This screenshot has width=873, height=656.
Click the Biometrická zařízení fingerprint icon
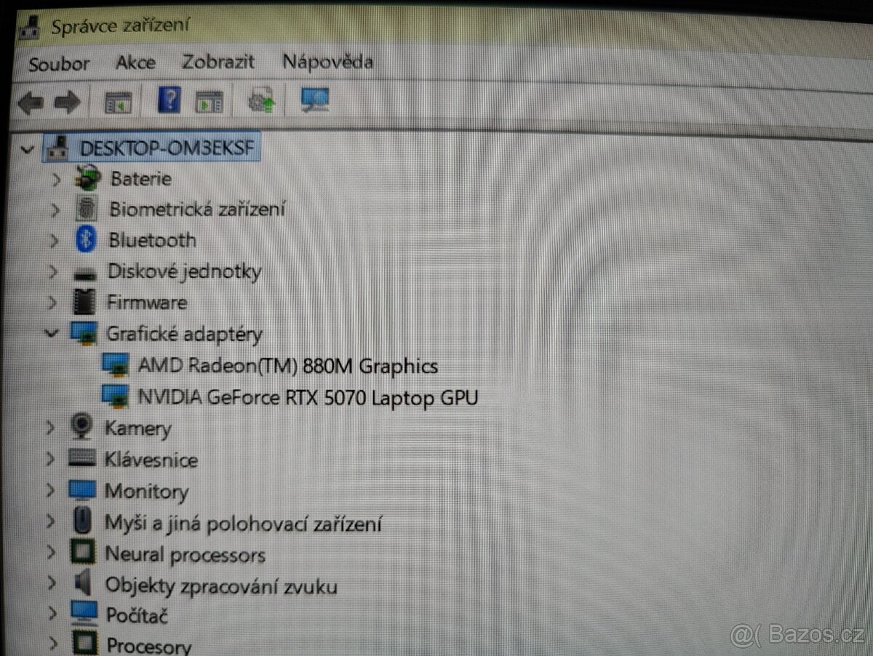pyautogui.click(x=87, y=209)
